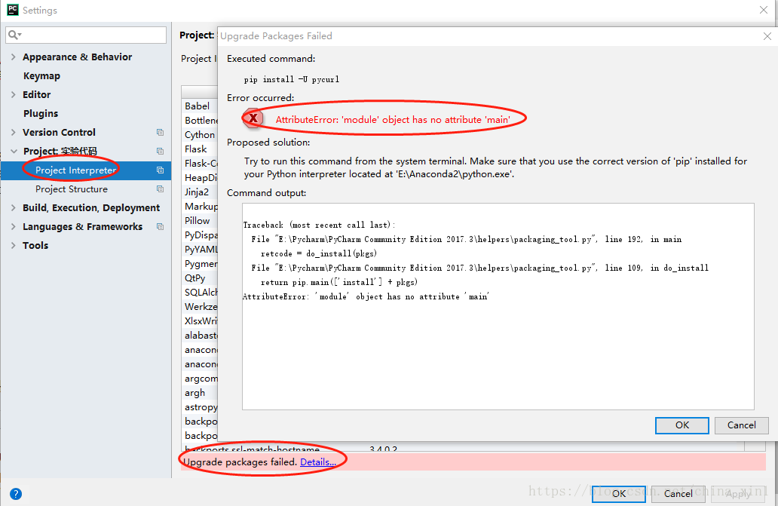Viewport: 778px width, 506px height.
Task: Expand the Tools section
Action: (14, 246)
